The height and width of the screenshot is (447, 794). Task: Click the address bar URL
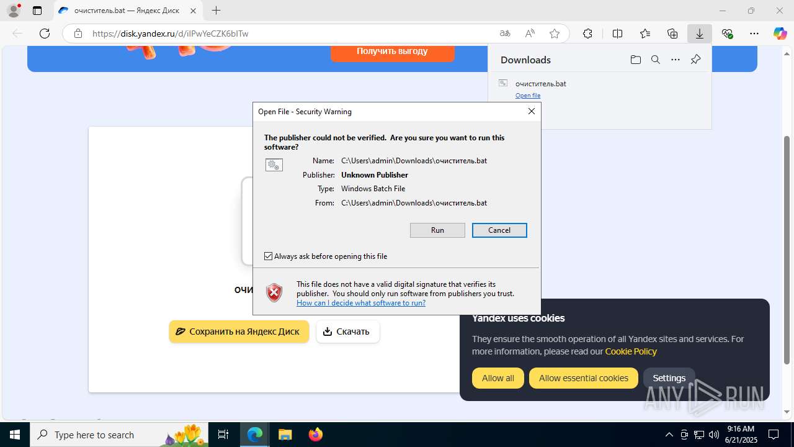(x=171, y=34)
